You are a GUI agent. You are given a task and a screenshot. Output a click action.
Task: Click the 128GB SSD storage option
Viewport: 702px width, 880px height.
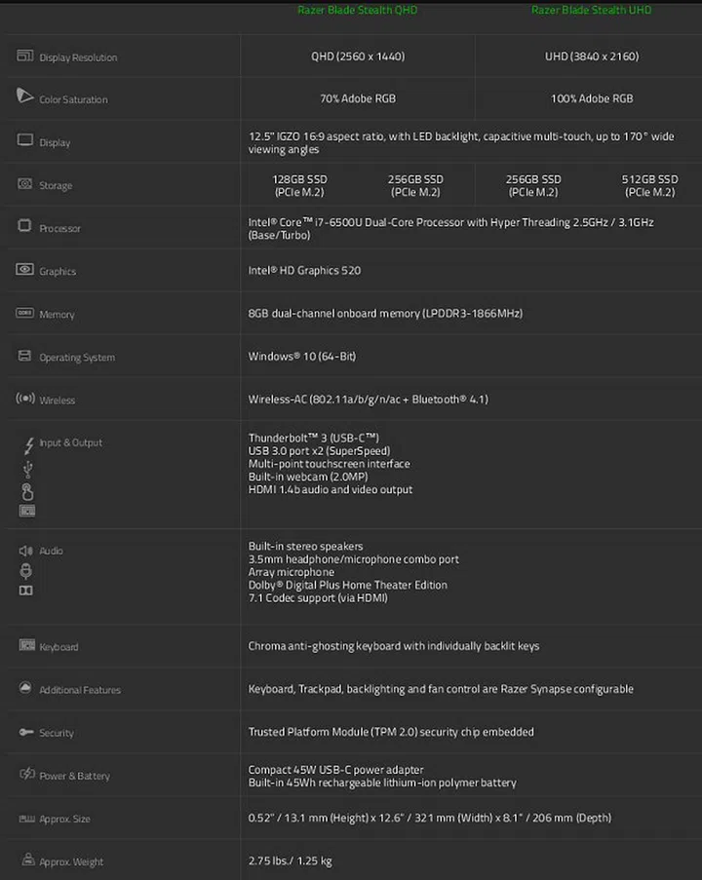[x=300, y=185]
